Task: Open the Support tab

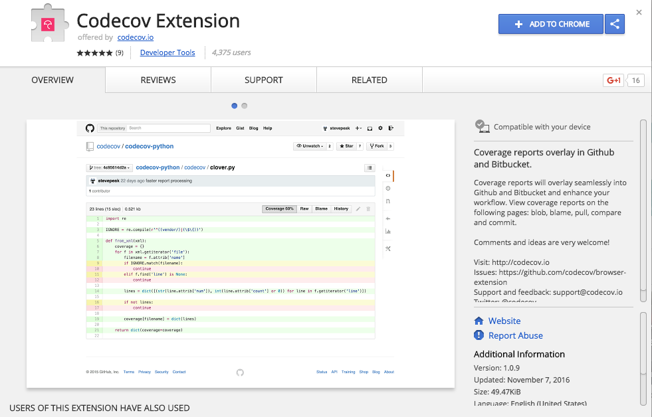Action: pyautogui.click(x=264, y=80)
